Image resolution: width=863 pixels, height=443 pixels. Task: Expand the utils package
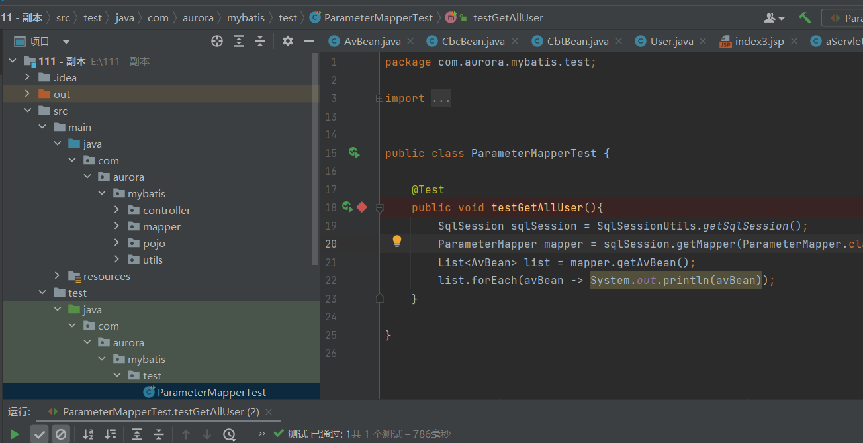click(116, 260)
